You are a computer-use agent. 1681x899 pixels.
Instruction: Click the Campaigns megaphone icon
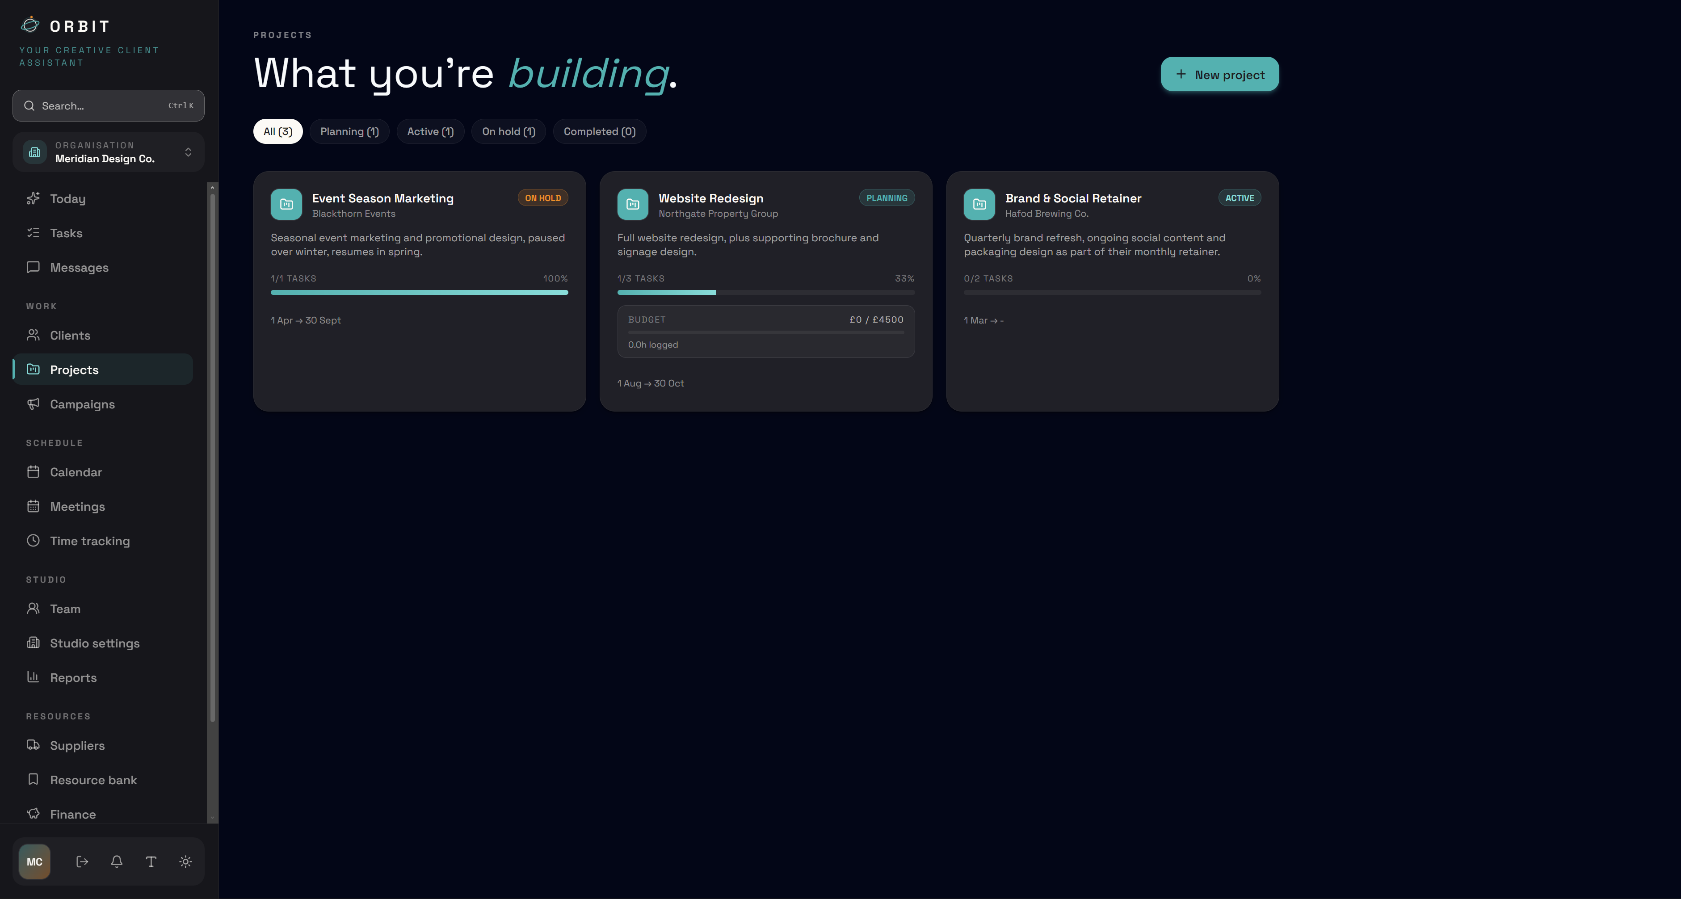33,404
